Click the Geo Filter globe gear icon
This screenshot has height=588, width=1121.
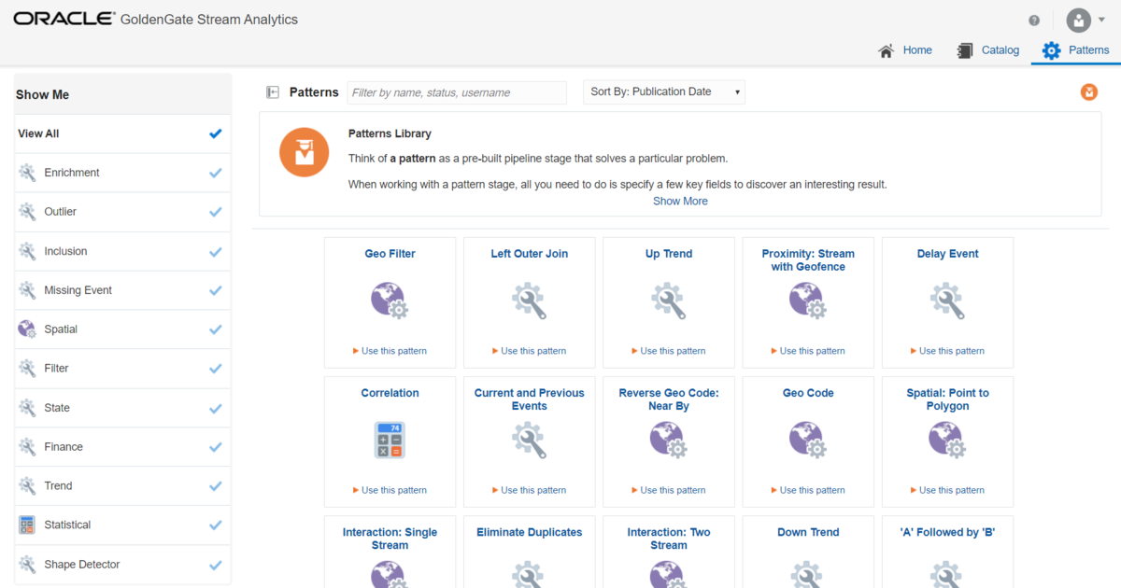pos(390,301)
